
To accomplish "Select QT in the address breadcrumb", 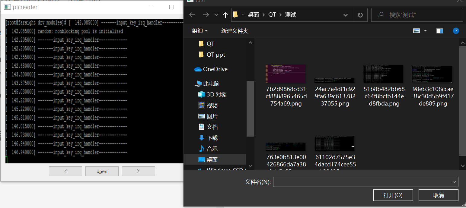I will pyautogui.click(x=272, y=15).
